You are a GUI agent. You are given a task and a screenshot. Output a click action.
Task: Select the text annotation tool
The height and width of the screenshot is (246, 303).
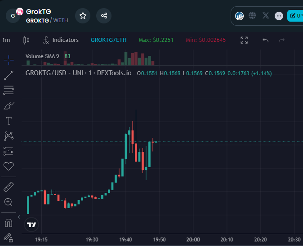tap(9, 121)
